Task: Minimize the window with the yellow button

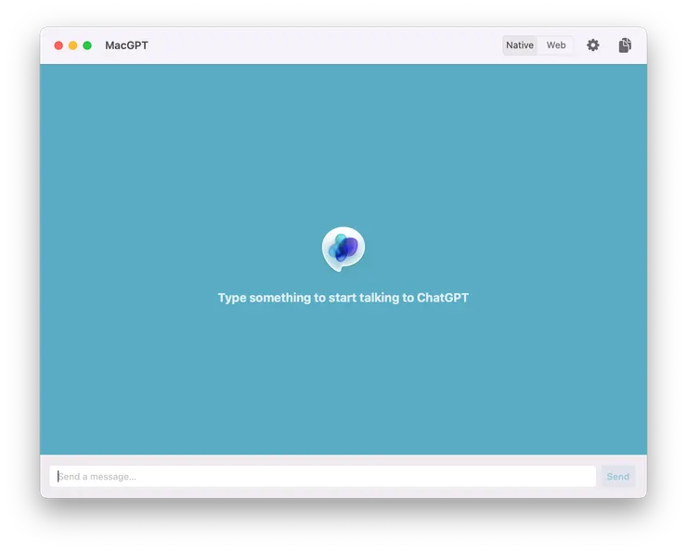Action: pos(72,45)
